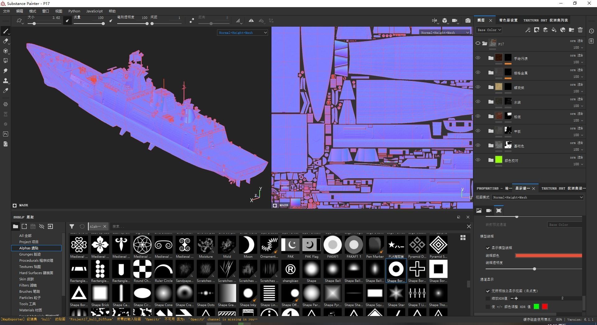Uncheck the 显示模型线框 checkbox

tap(488, 248)
